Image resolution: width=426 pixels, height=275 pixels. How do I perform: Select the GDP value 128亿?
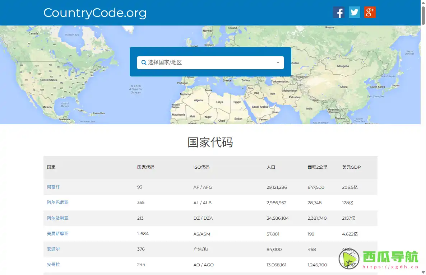[347, 203]
